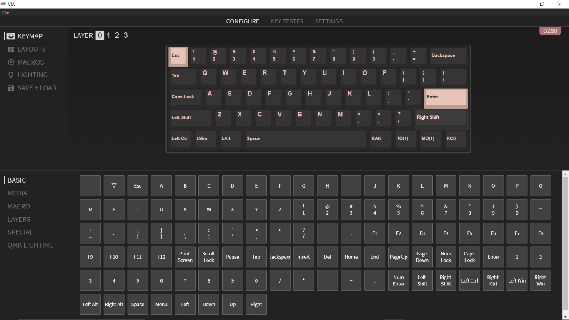Open the SAVE + LOAD section
The image size is (569, 320).
coord(32,88)
